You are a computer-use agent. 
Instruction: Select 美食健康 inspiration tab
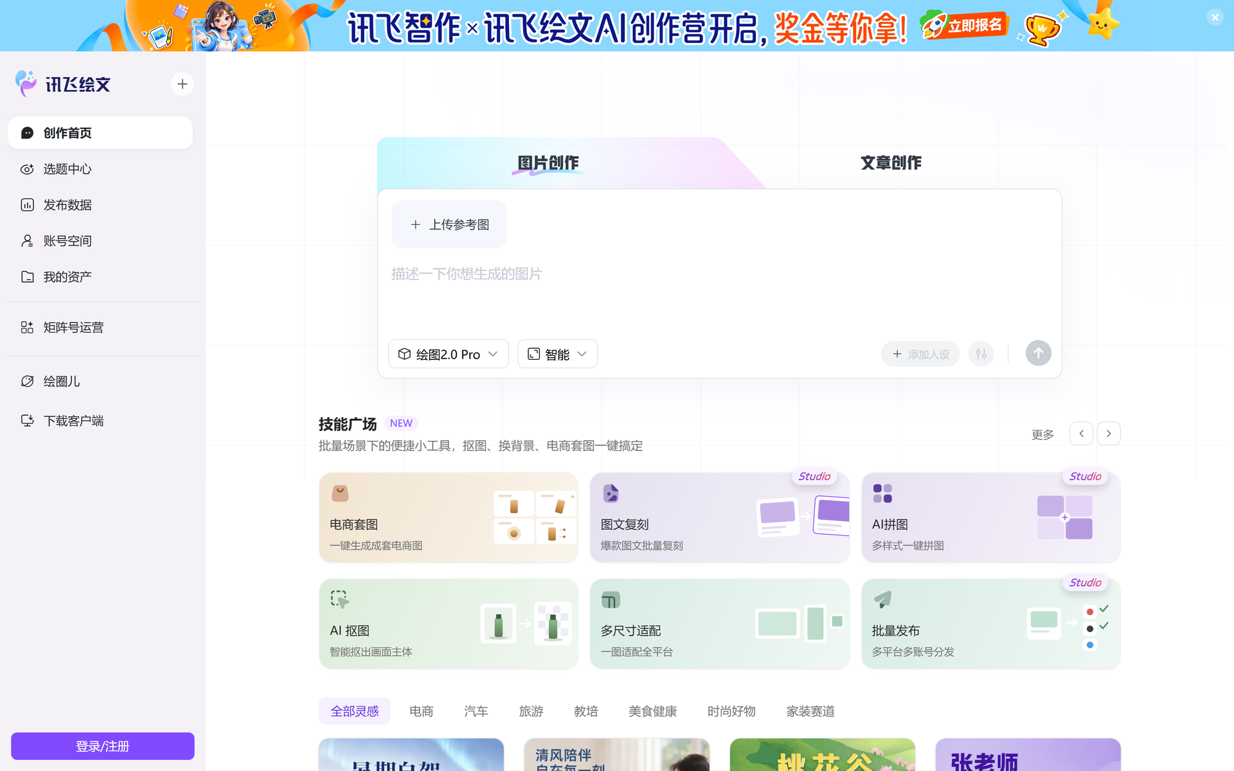(x=653, y=711)
